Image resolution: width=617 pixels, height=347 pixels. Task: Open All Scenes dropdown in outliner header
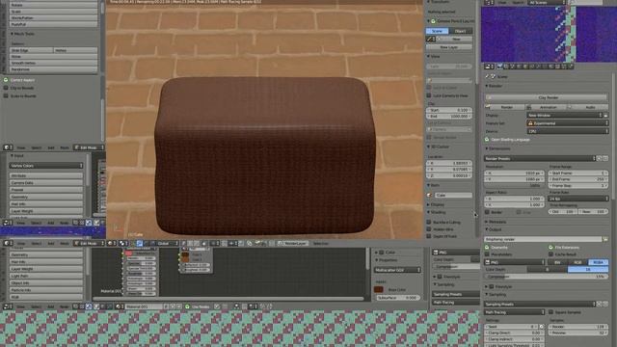pyautogui.click(x=548, y=2)
